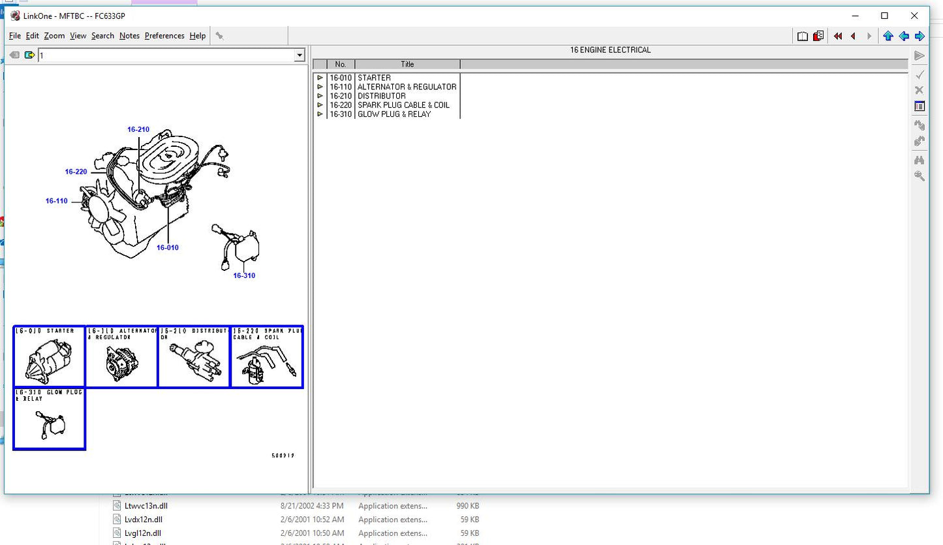
Task: Click the 16-110 callout label on engine diagram
Action: (x=56, y=201)
